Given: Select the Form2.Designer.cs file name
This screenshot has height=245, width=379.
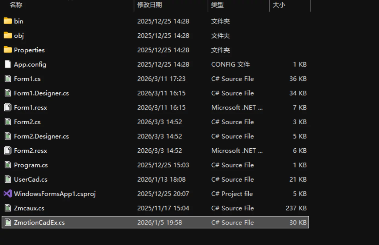Looking at the screenshot, I should point(41,136).
